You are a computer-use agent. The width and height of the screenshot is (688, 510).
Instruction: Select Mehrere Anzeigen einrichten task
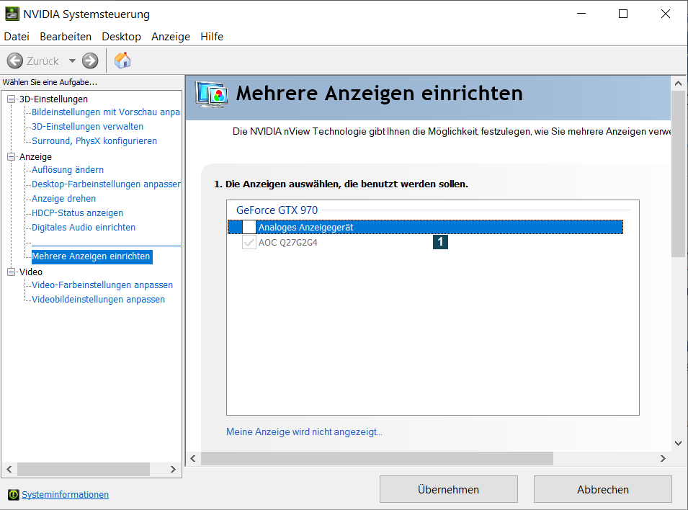(x=91, y=256)
